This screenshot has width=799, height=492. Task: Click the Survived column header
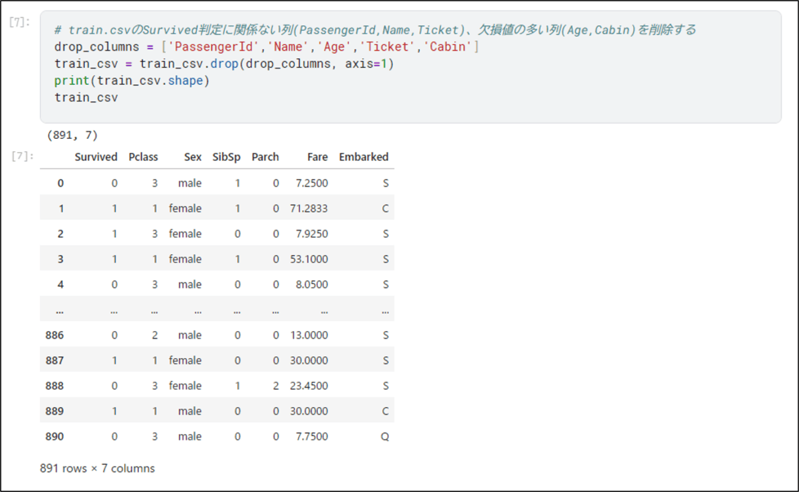96,157
